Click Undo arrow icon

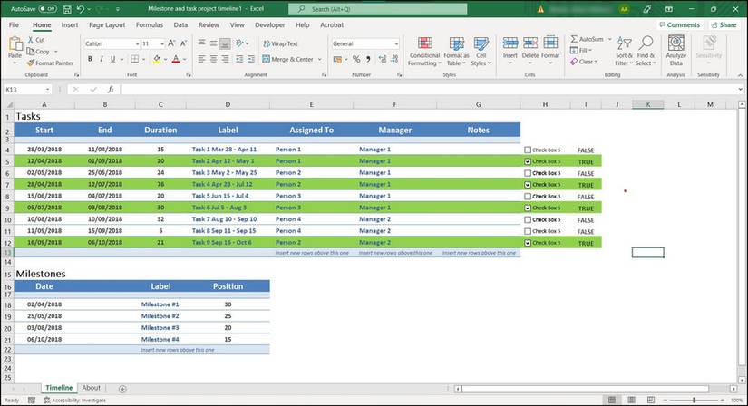click(80, 9)
